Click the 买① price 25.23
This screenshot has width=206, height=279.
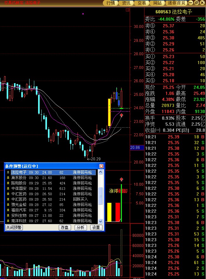[168, 56]
